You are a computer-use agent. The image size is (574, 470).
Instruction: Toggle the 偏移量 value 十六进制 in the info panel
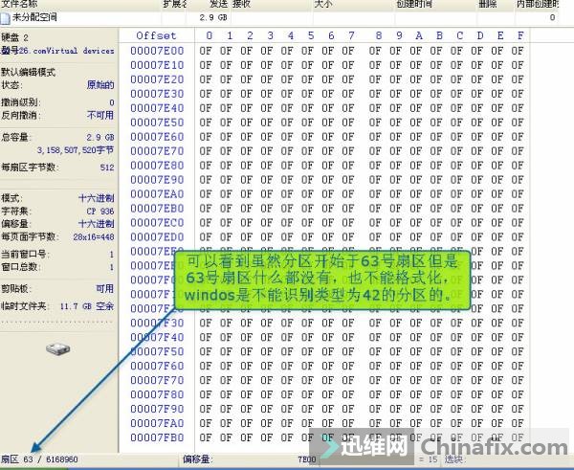pyautogui.click(x=97, y=223)
